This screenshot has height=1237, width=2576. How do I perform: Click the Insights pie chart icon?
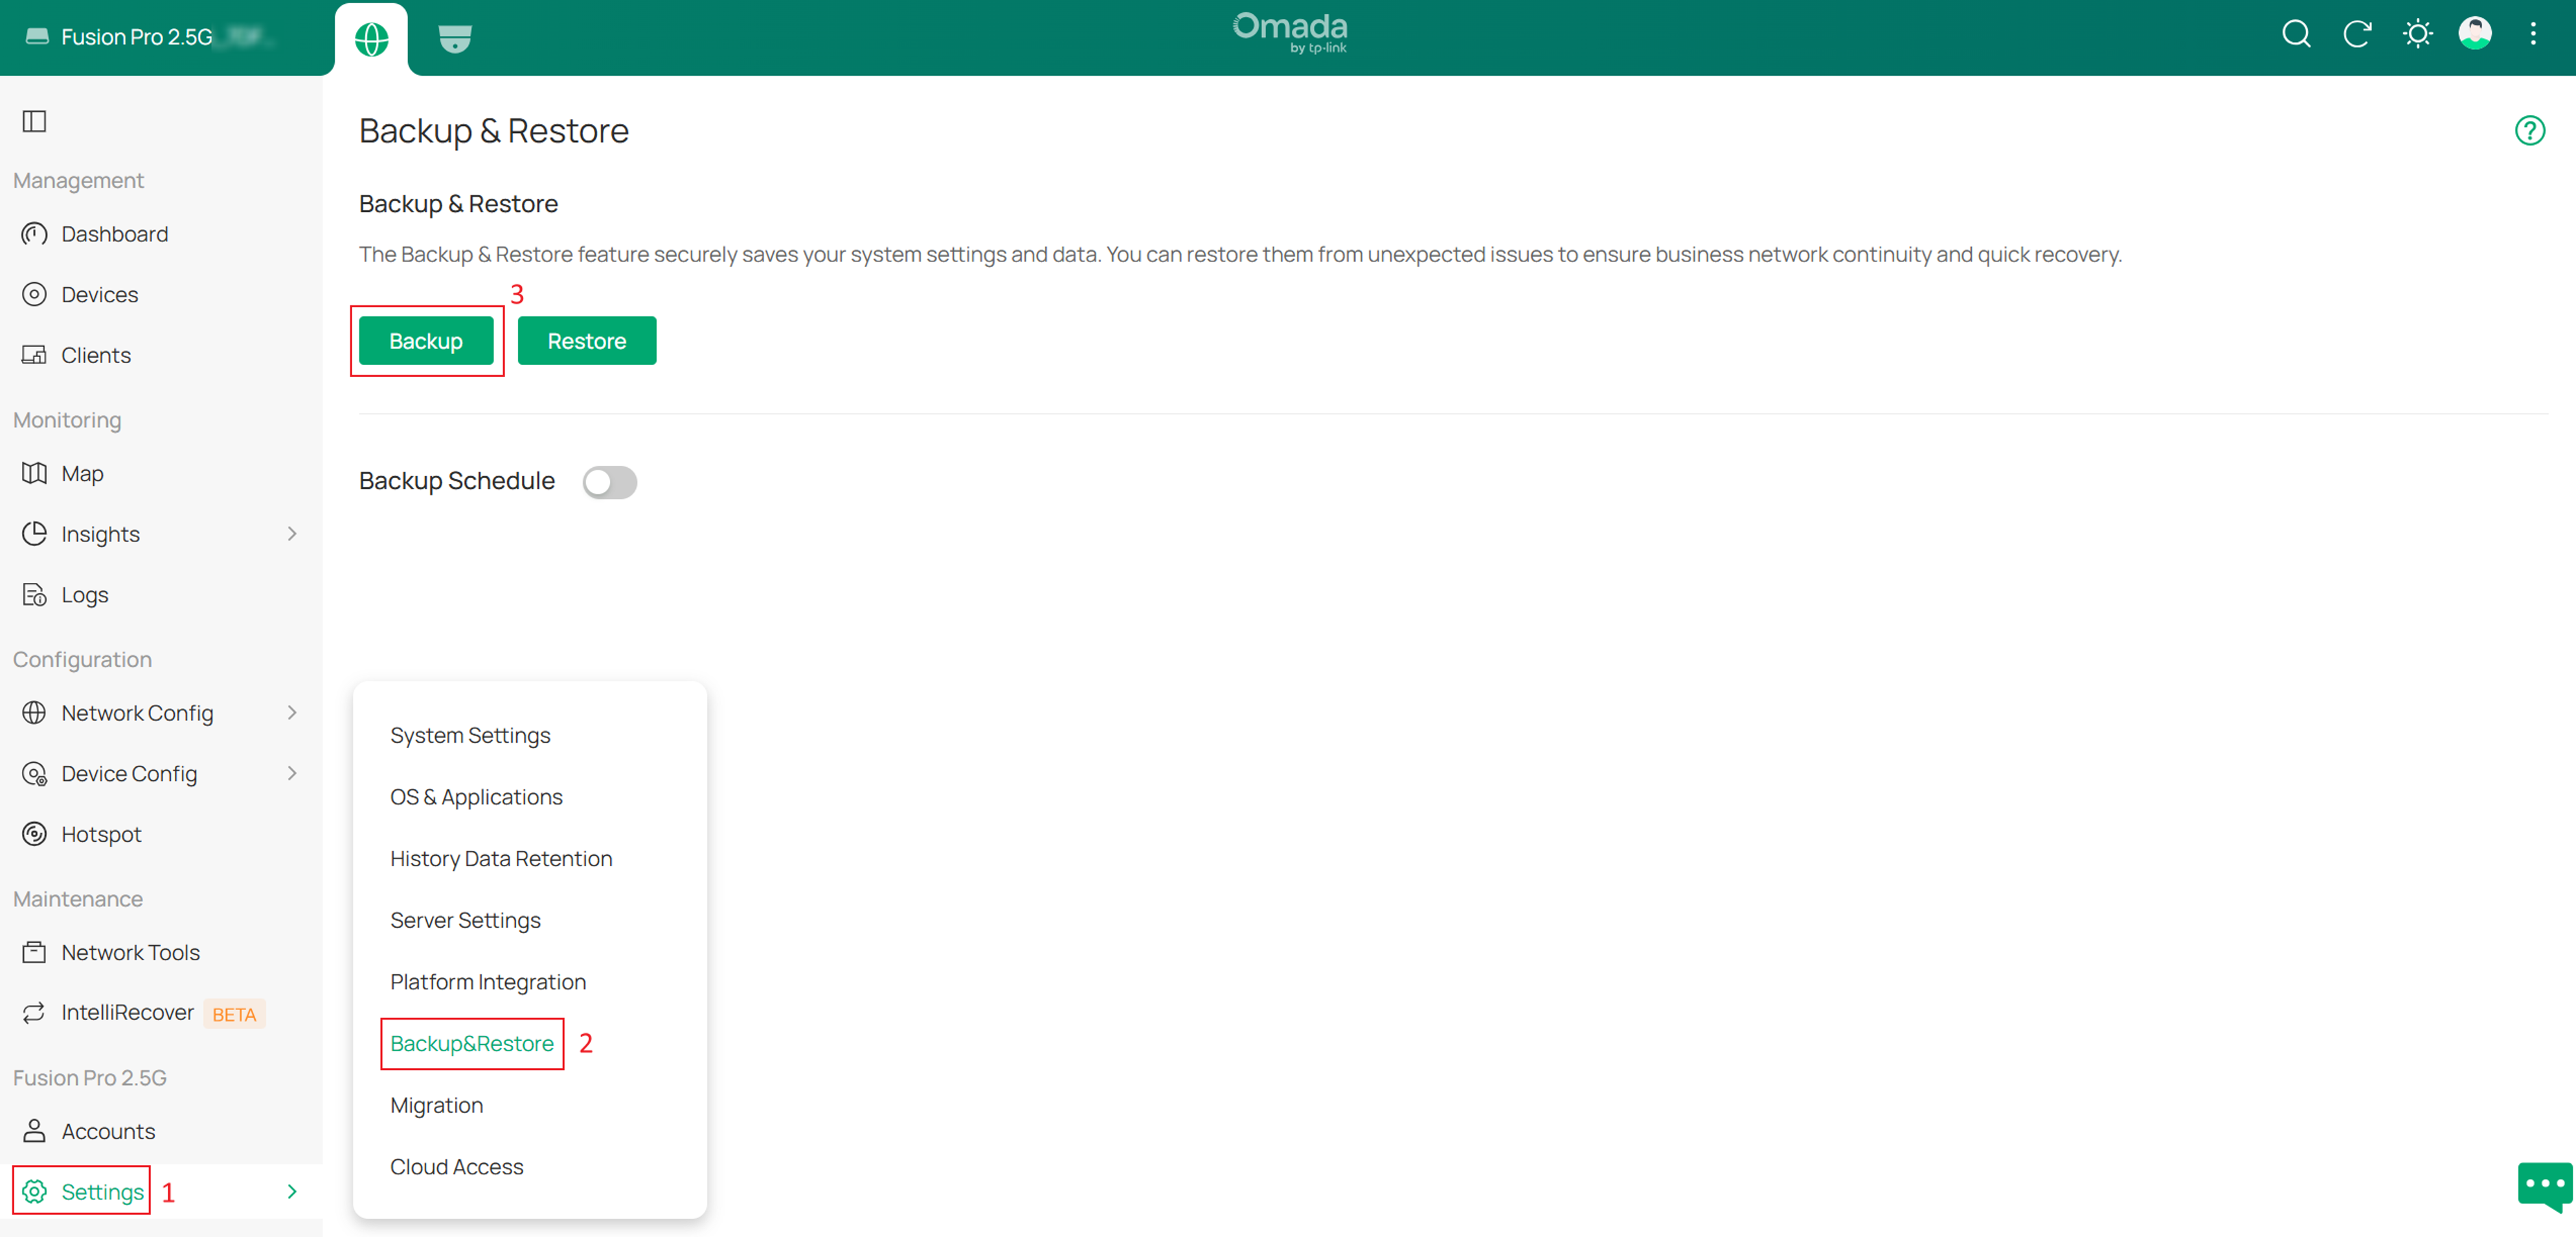coord(35,534)
